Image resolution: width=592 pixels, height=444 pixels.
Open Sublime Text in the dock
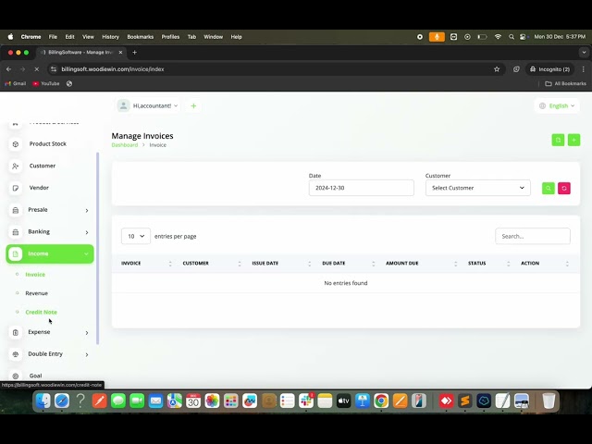[x=464, y=401]
